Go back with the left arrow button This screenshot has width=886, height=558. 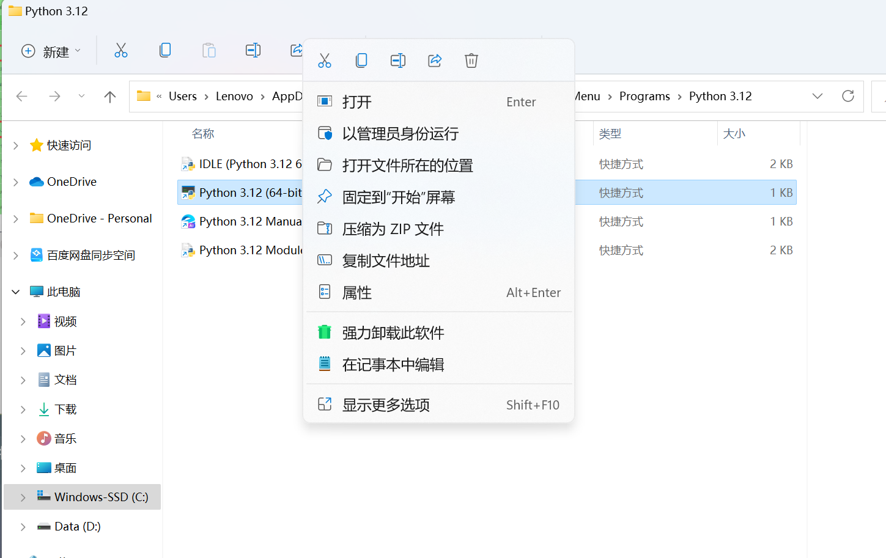22,97
